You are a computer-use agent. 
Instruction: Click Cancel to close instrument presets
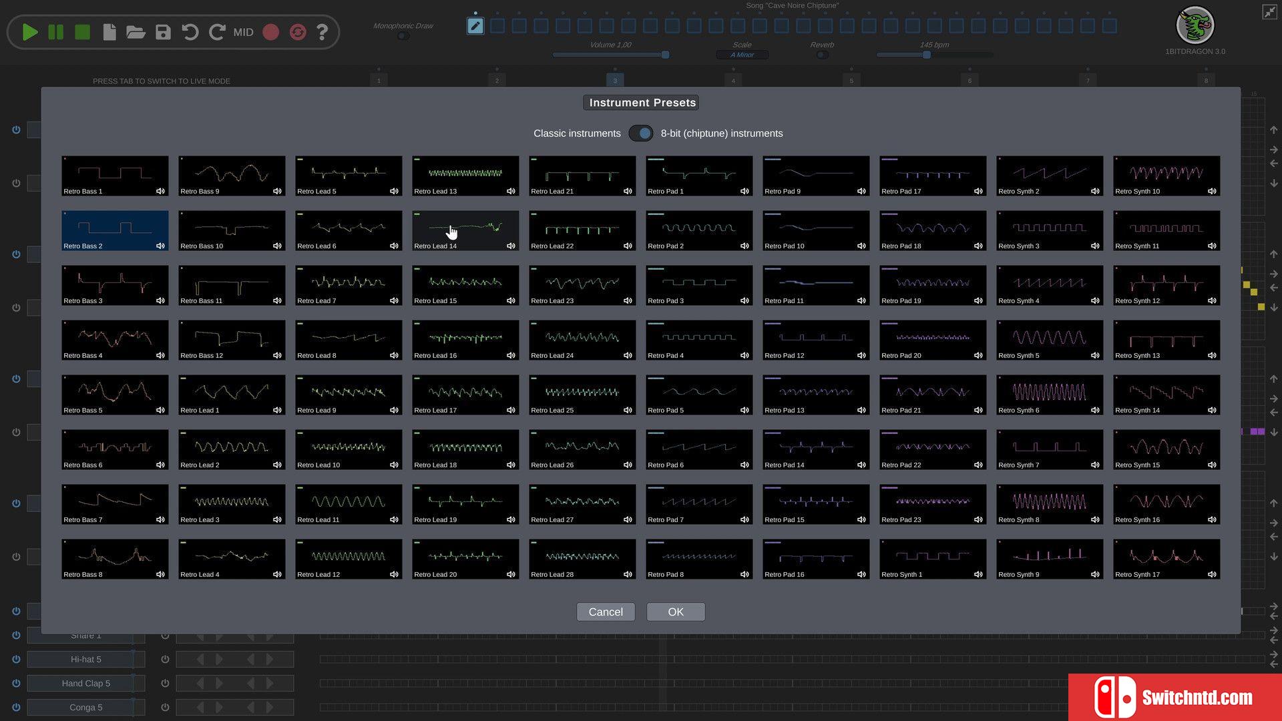606,611
